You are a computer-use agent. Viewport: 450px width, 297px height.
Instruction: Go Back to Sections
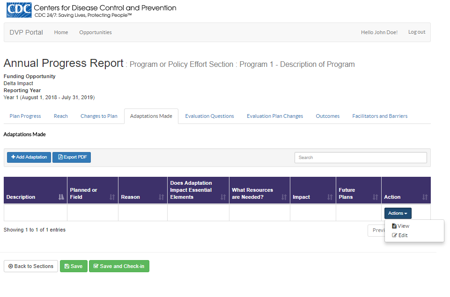(31, 266)
